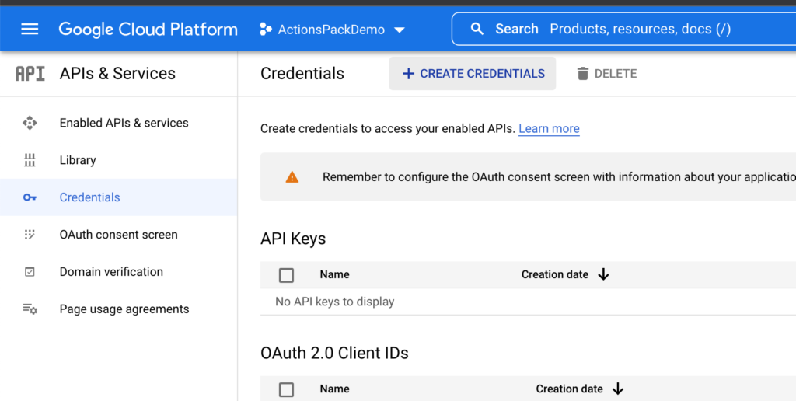796x401 pixels.
Task: Click the plus icon on Create Credentials
Action: tap(408, 74)
